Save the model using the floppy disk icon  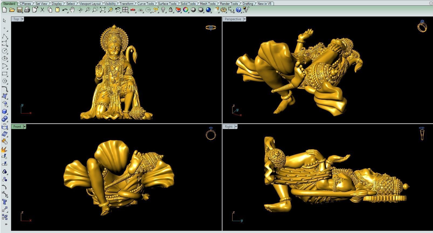[x=19, y=10]
